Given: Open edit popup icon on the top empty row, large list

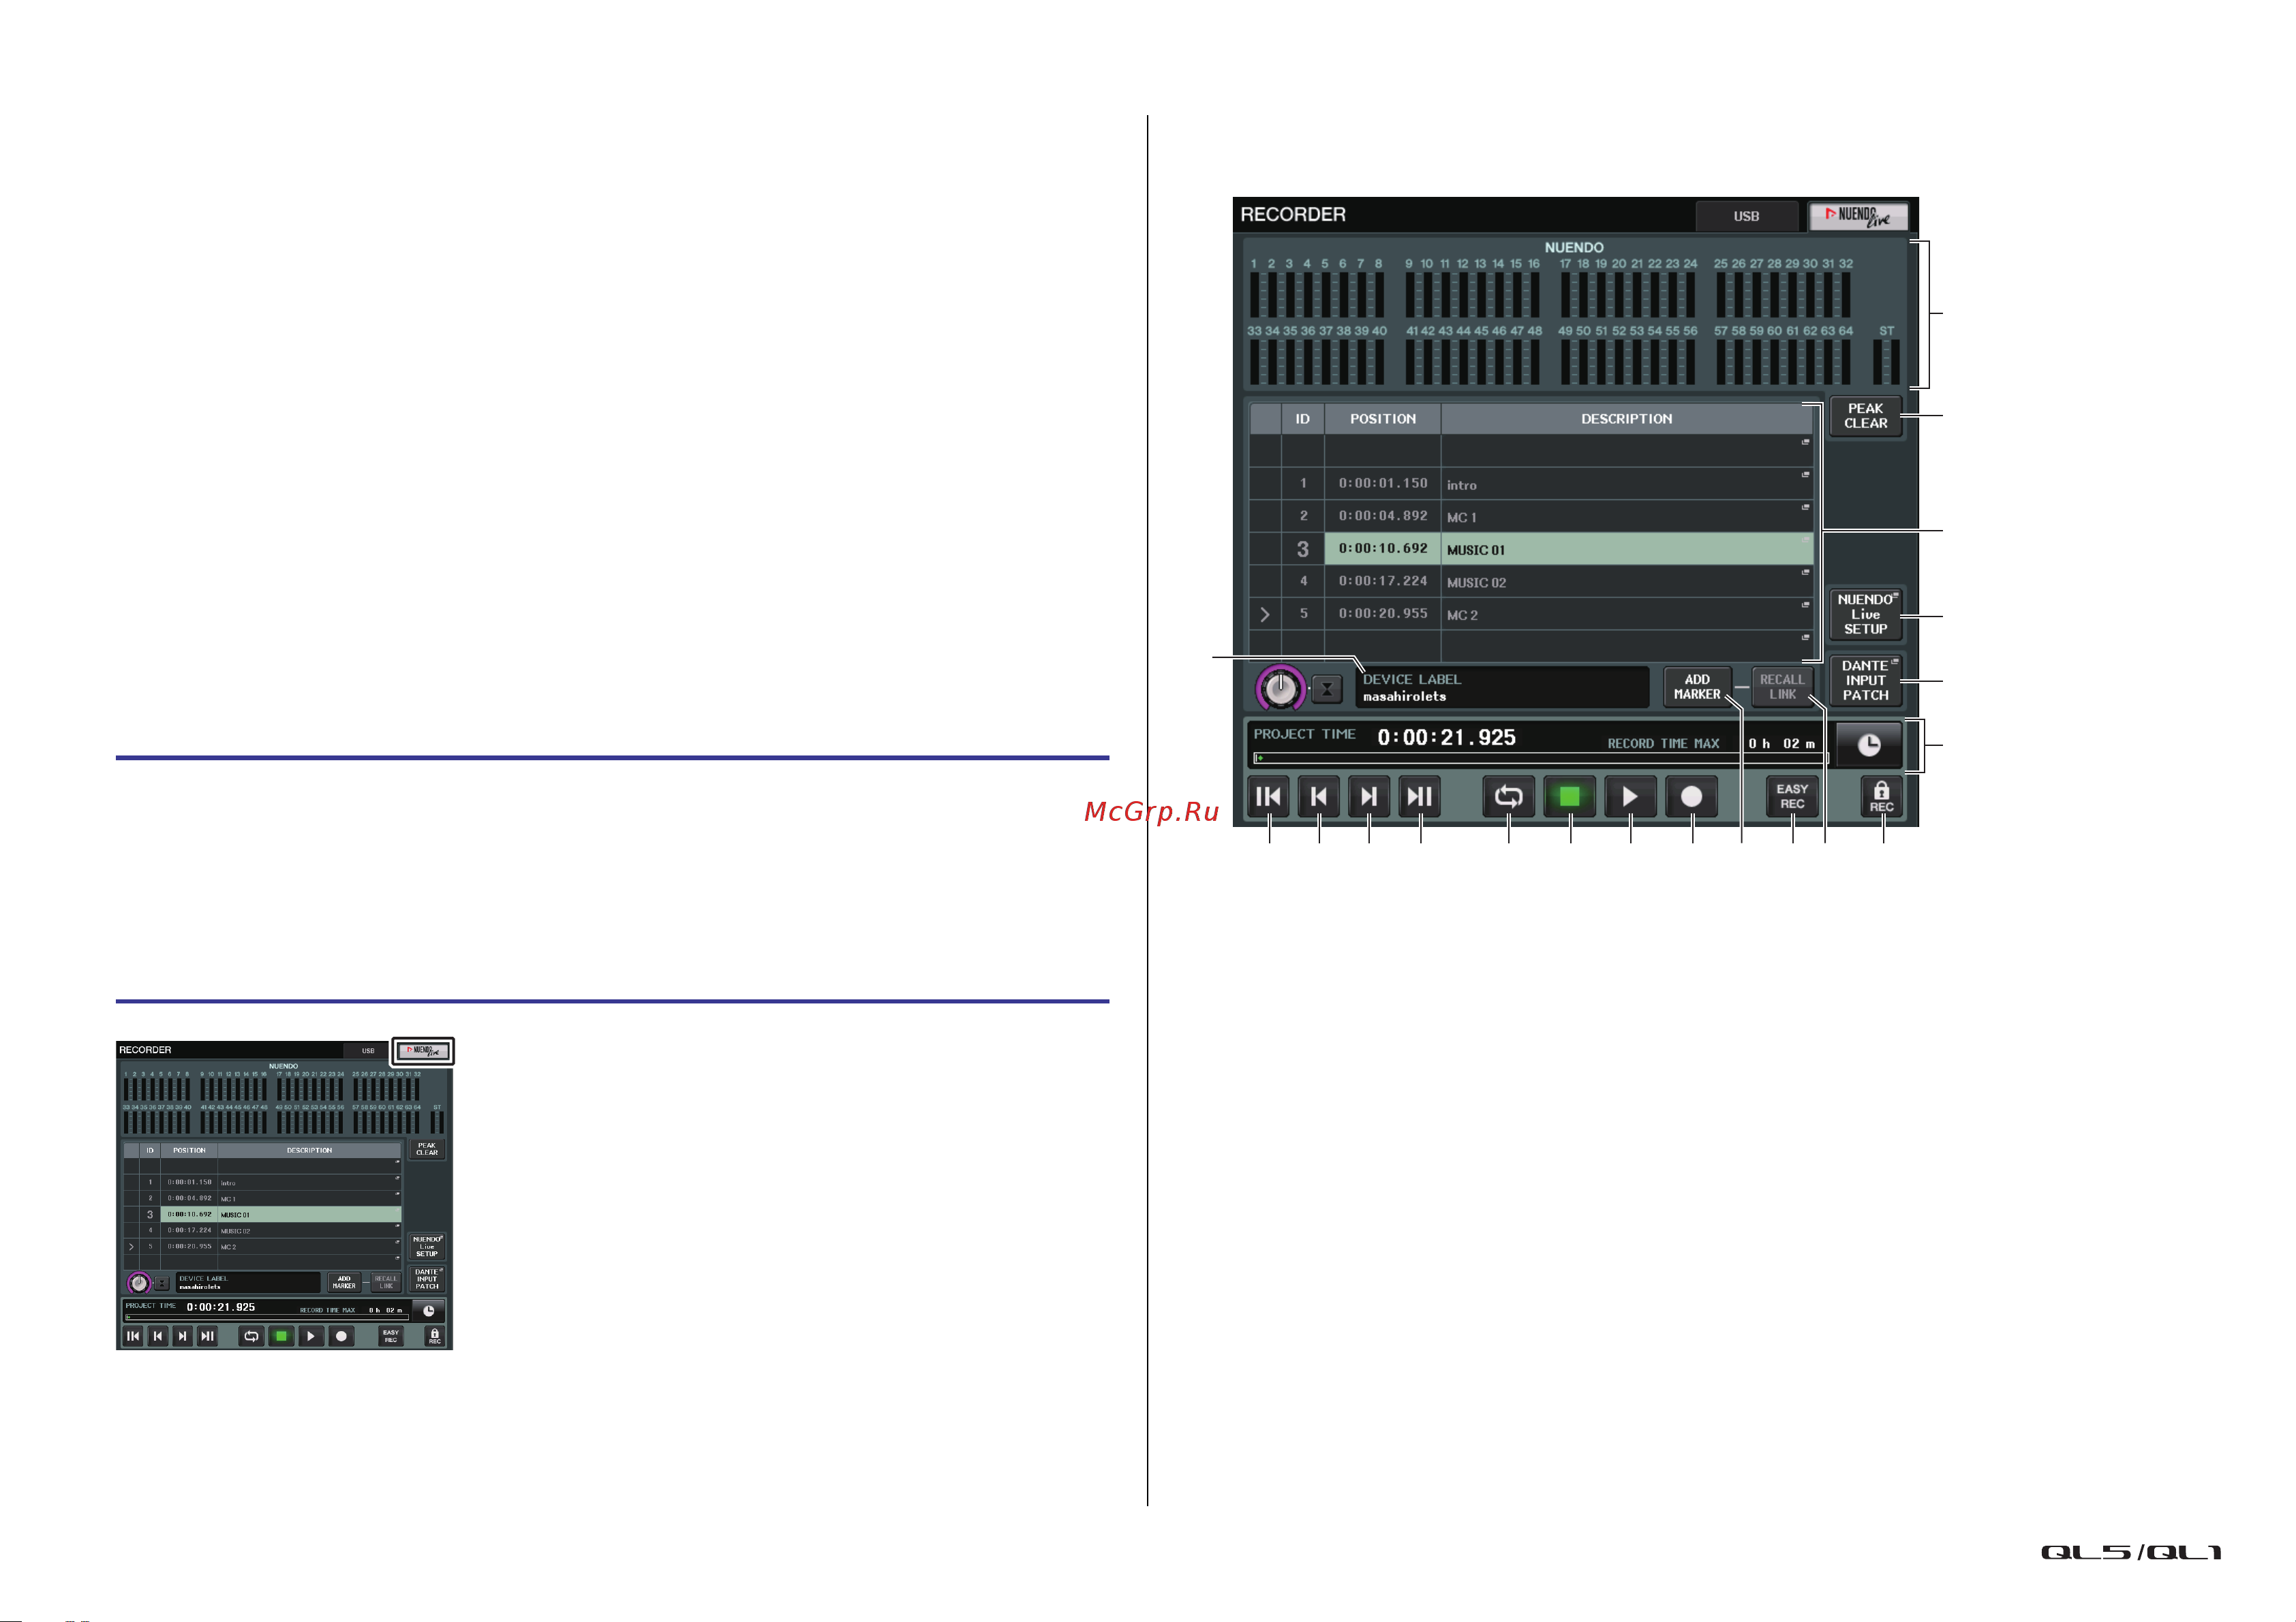Looking at the screenshot, I should [x=1805, y=441].
